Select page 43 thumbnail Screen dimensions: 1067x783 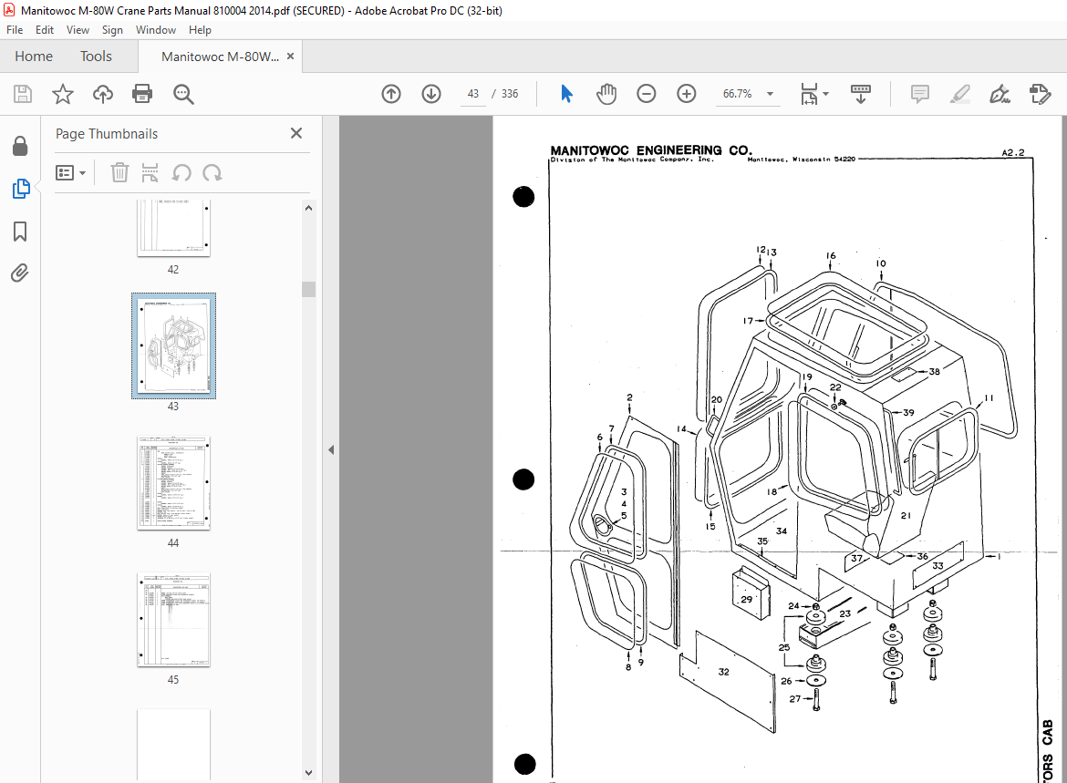173,345
